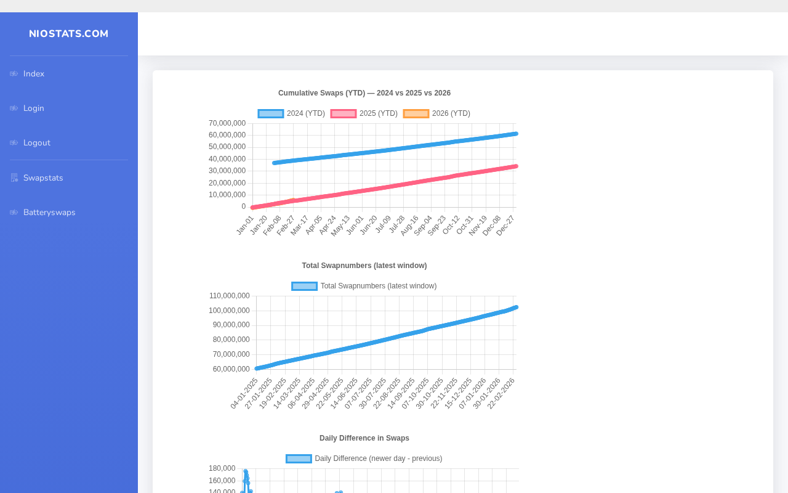Navigate to Batteryswaps text link
This screenshot has height=493, width=788.
[49, 213]
